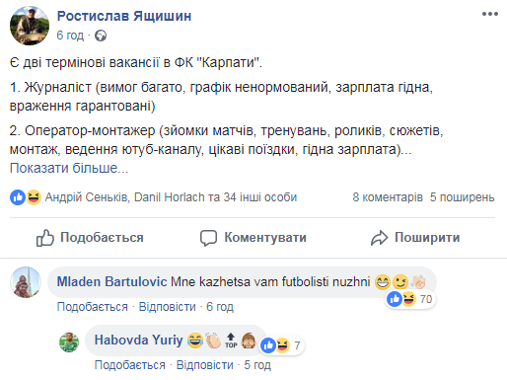Open reactions count 70 on Mladen's comment

coord(410,299)
